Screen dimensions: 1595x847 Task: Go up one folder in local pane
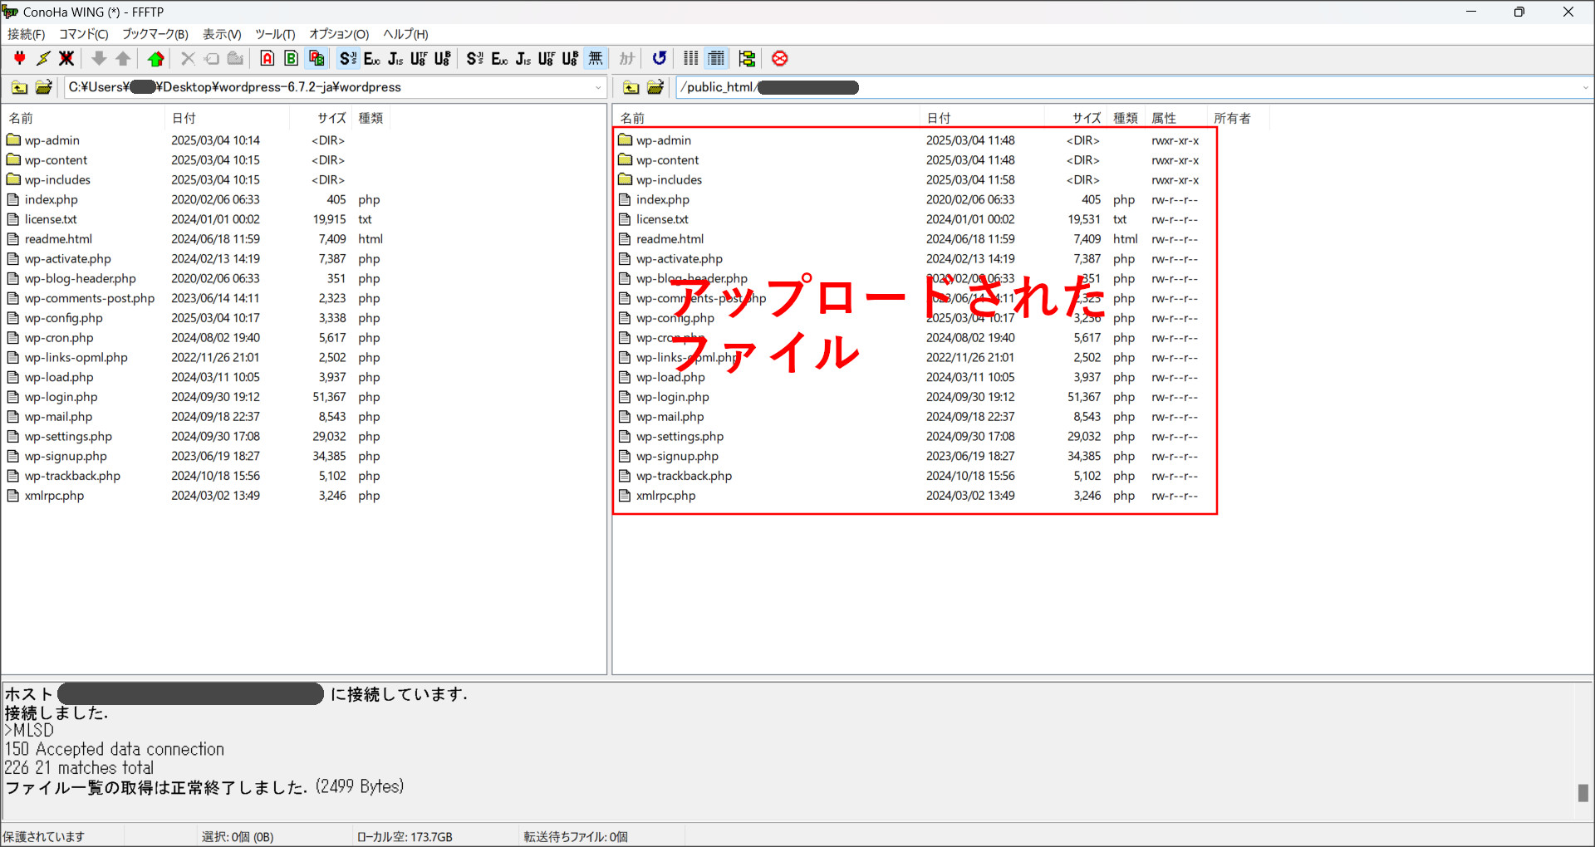pyautogui.click(x=19, y=87)
